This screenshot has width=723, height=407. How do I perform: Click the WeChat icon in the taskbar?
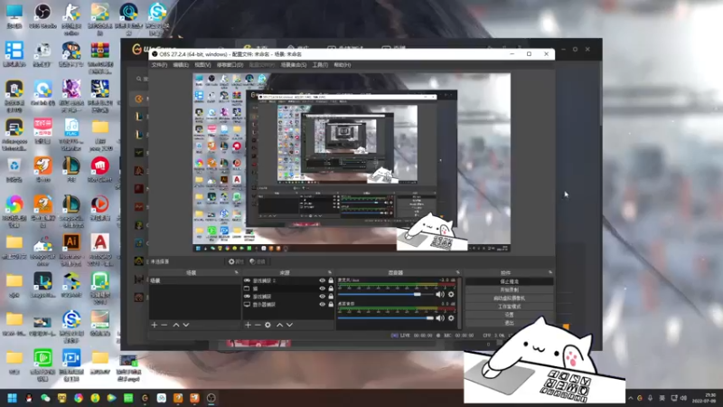(45, 398)
